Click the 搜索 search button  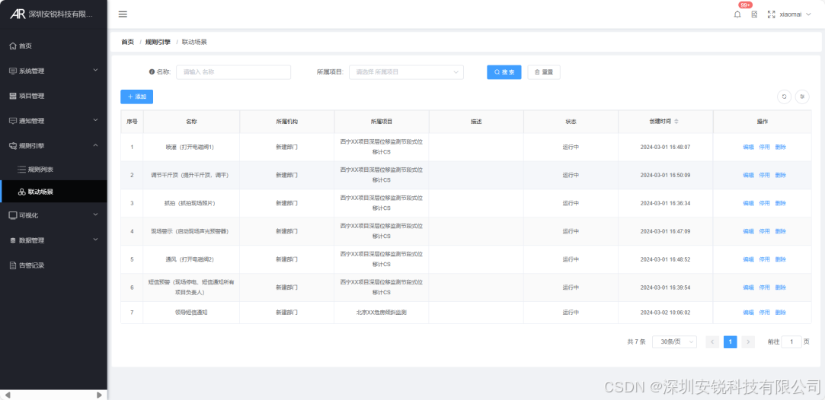coord(504,72)
